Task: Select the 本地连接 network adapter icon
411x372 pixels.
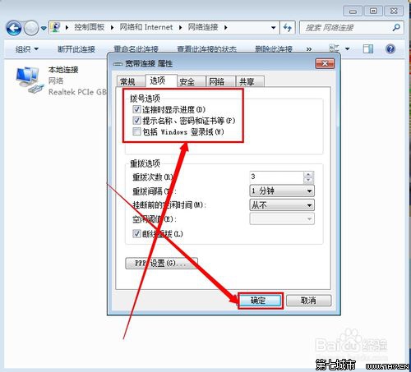Action: [30, 80]
